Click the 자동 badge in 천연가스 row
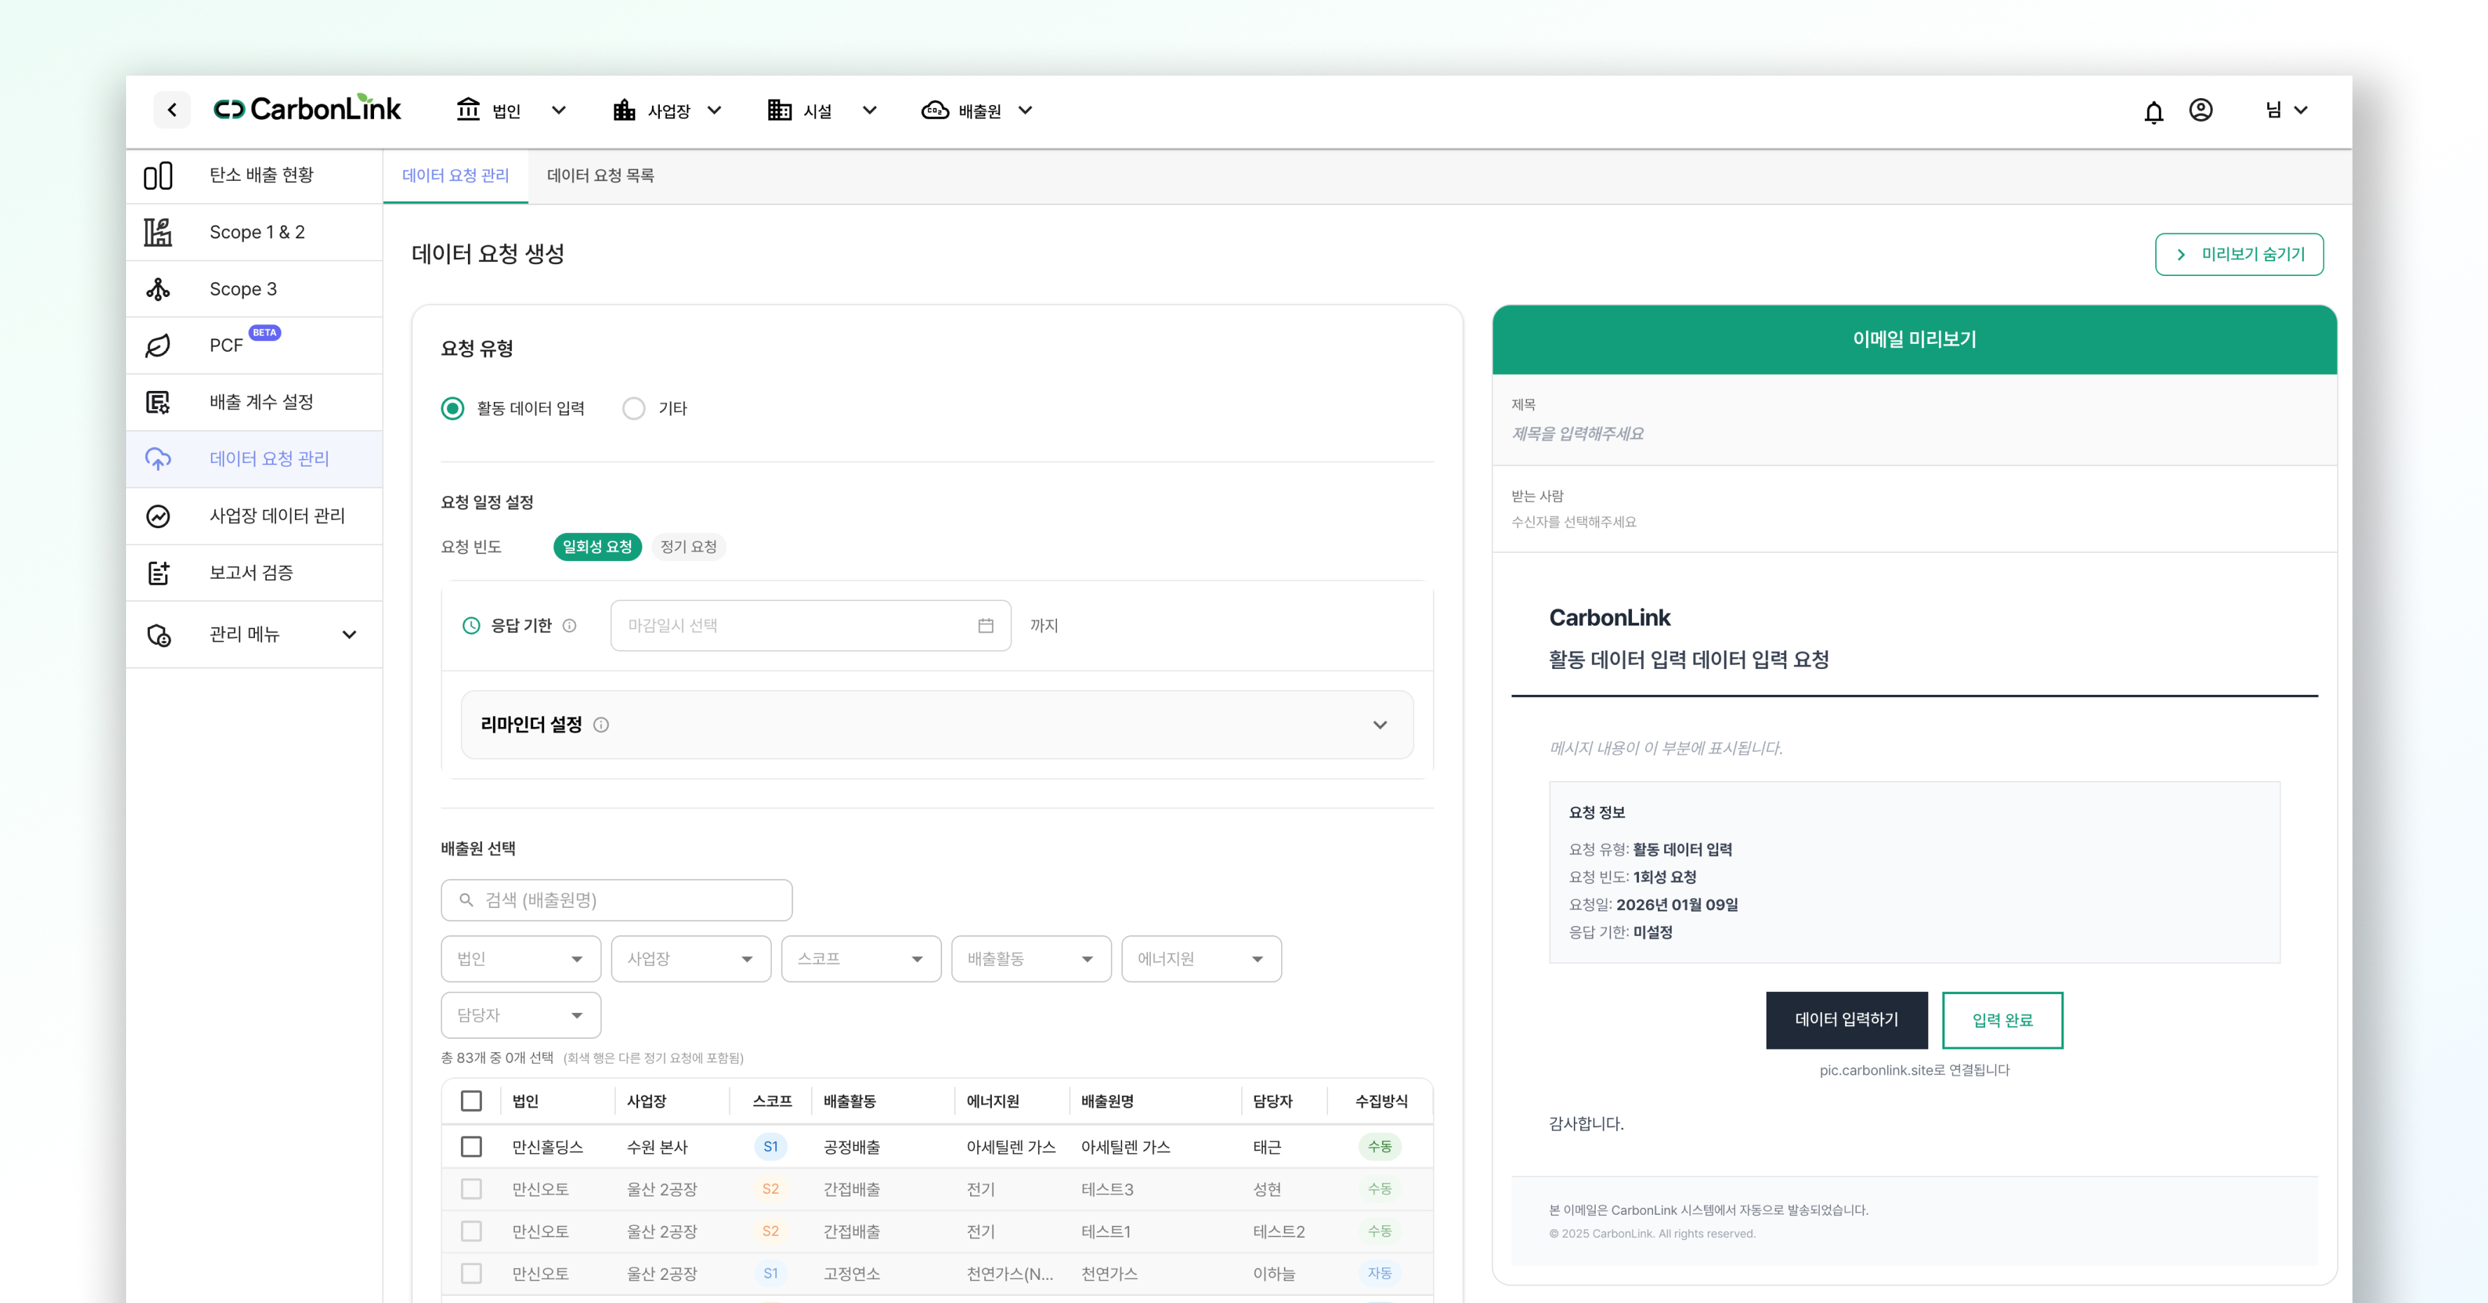The height and width of the screenshot is (1303, 2488). (1379, 1274)
